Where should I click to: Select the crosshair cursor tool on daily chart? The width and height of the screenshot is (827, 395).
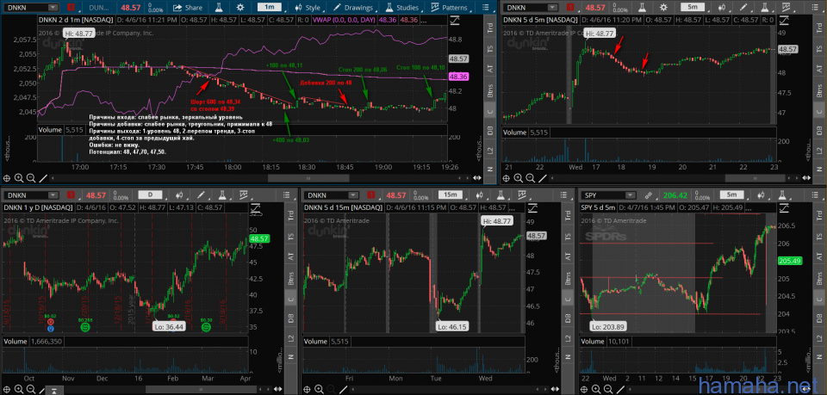8,389
